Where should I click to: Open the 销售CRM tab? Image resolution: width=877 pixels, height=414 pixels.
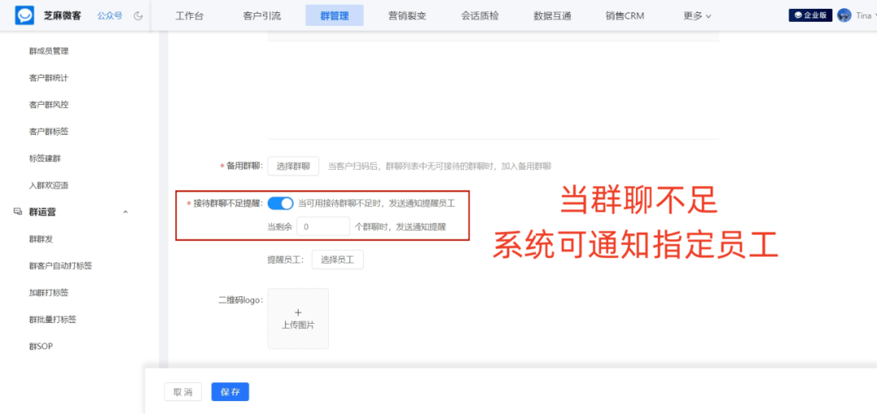tap(624, 15)
